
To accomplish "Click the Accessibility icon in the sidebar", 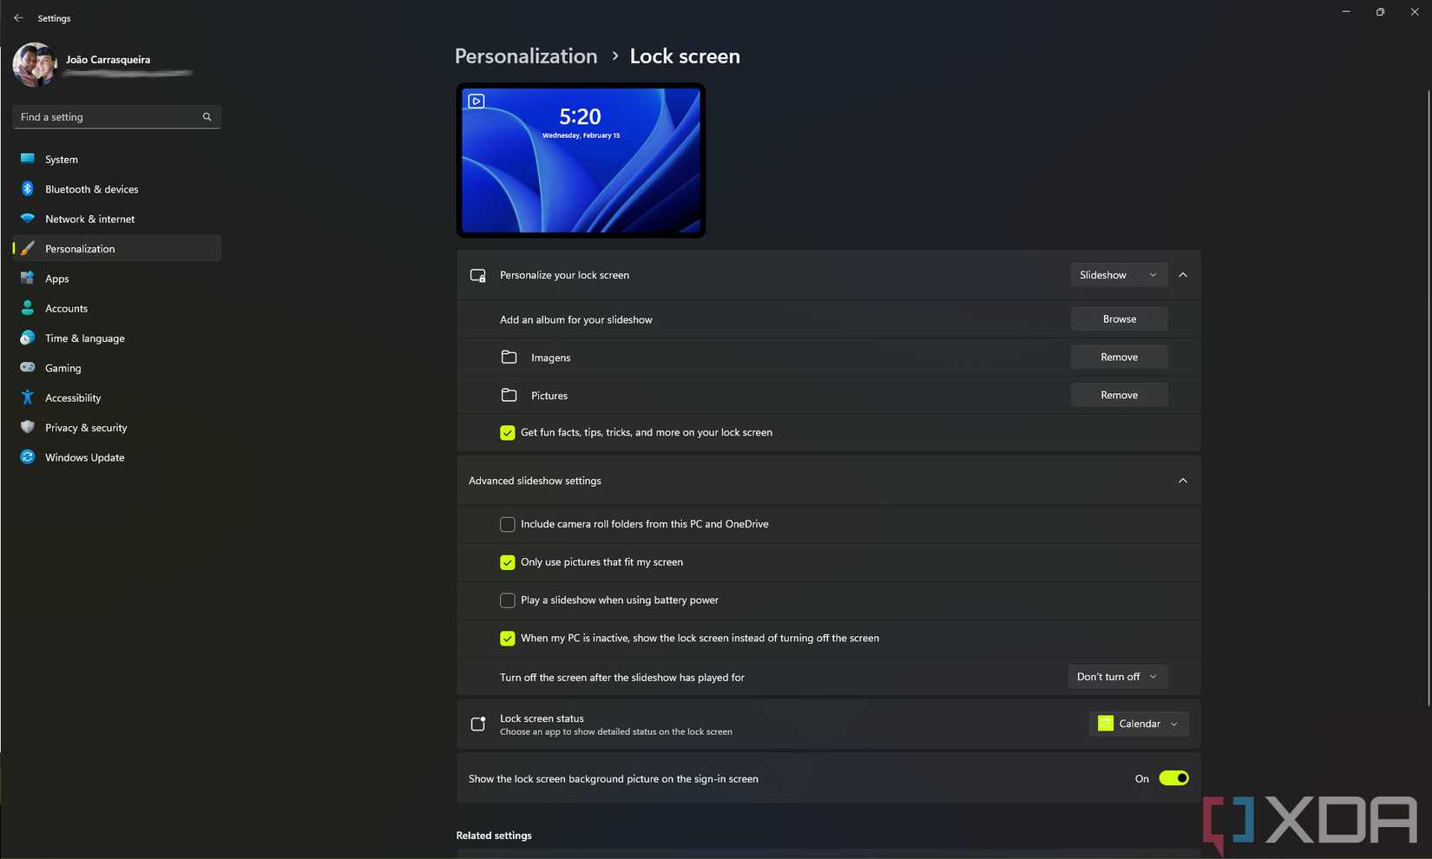I will (x=27, y=397).
